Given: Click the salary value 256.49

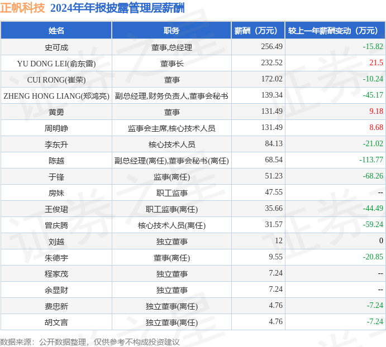Looking at the screenshot, I should [272, 46].
